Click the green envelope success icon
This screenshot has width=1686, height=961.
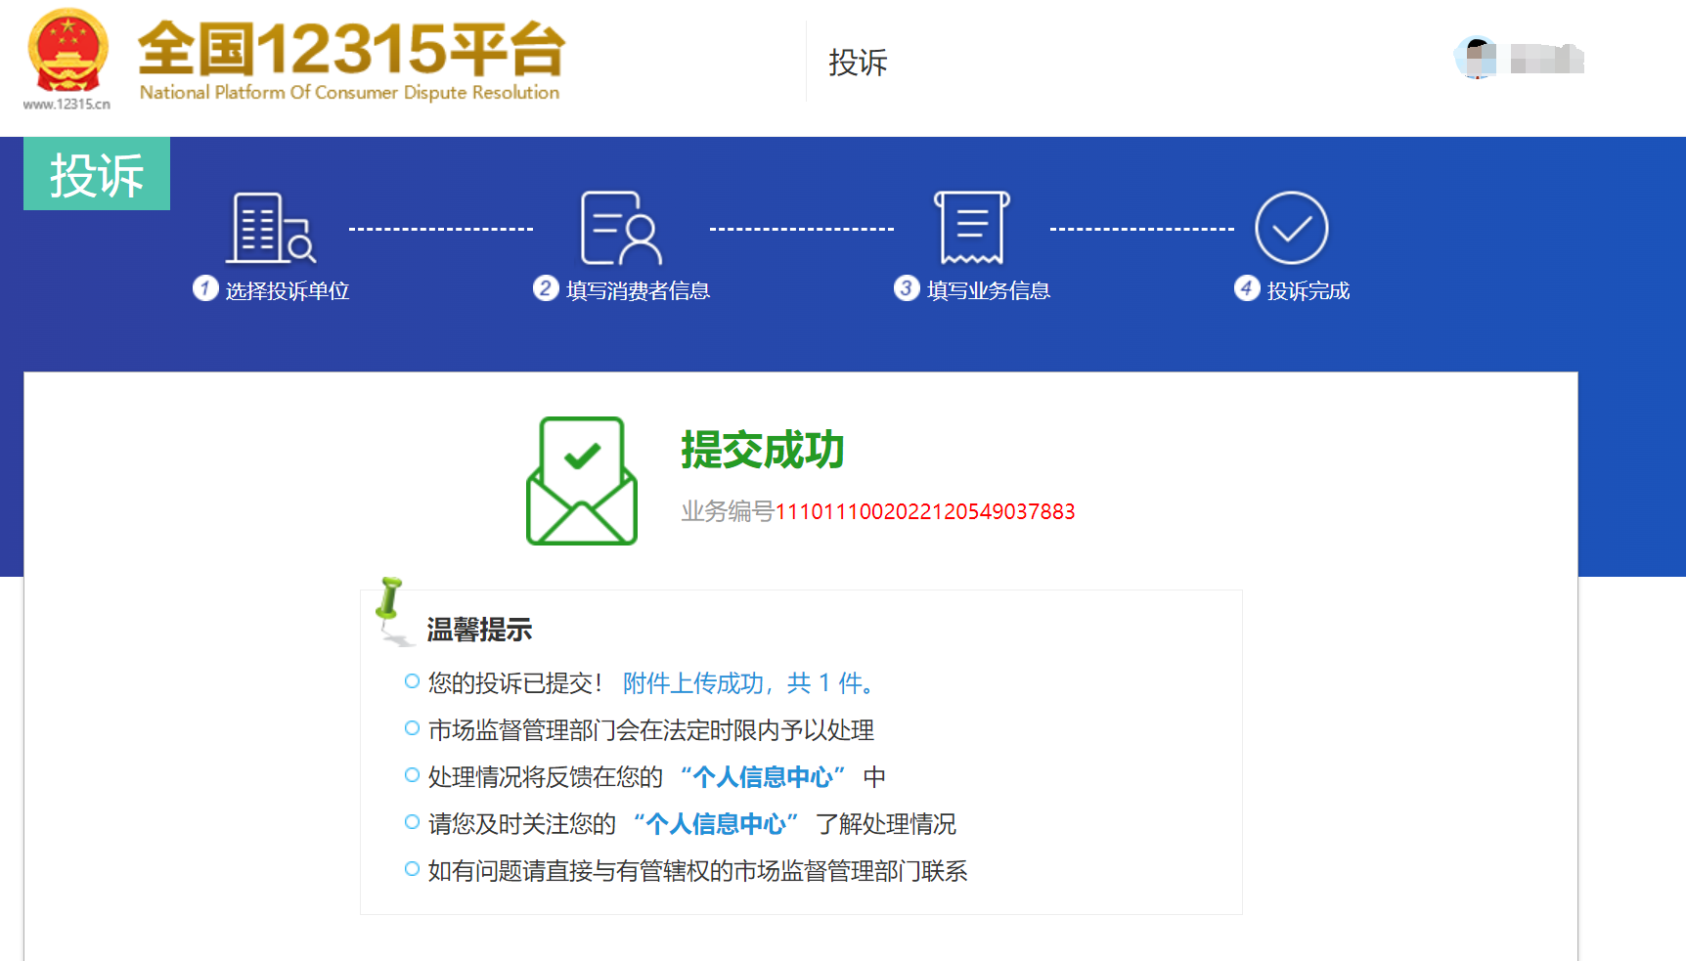tap(582, 481)
